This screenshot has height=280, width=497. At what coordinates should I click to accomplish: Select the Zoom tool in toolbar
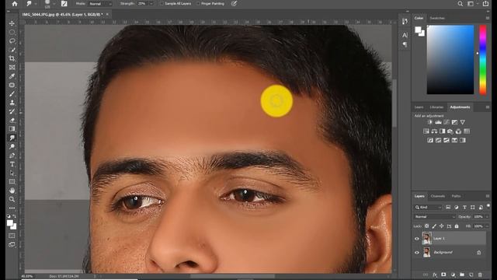pos(12,199)
